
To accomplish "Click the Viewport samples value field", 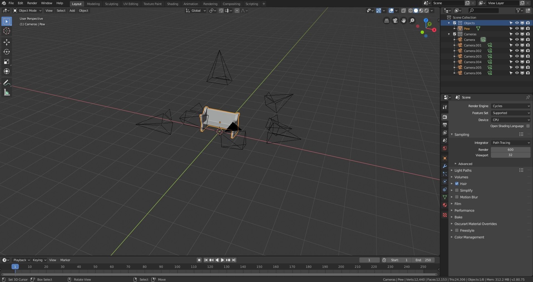I will click(x=510, y=155).
